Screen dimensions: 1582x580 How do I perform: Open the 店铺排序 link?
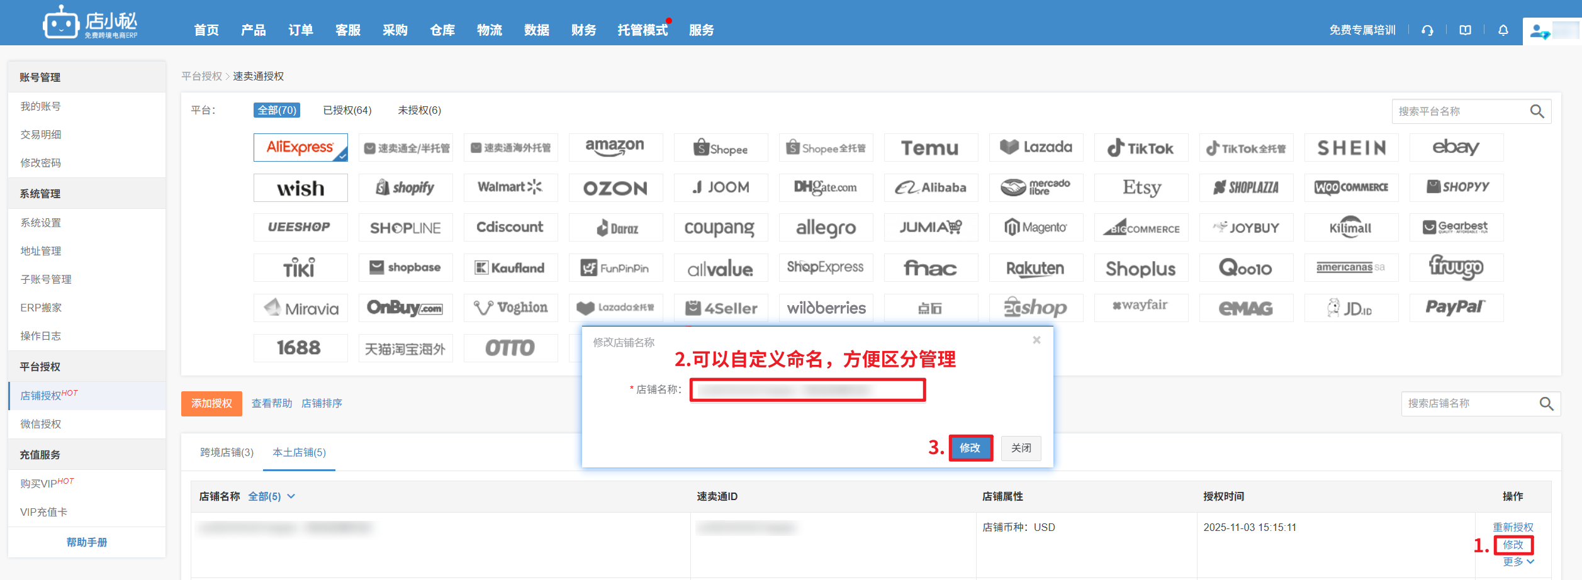pyautogui.click(x=322, y=403)
